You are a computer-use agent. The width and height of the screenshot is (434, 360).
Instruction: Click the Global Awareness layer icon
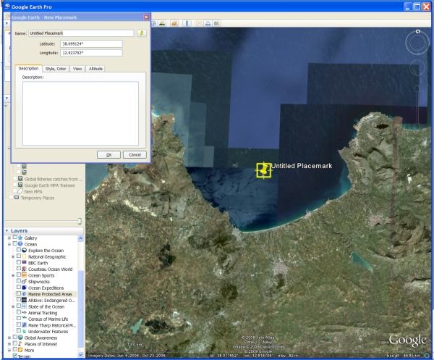point(20,338)
